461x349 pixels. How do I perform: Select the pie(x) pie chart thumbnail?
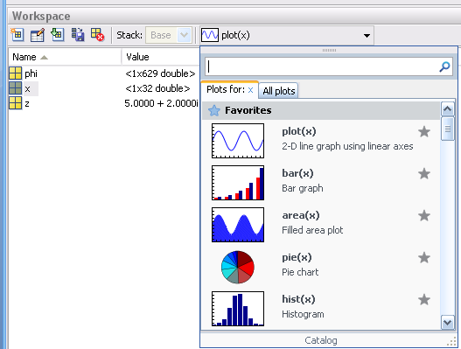[x=238, y=267]
